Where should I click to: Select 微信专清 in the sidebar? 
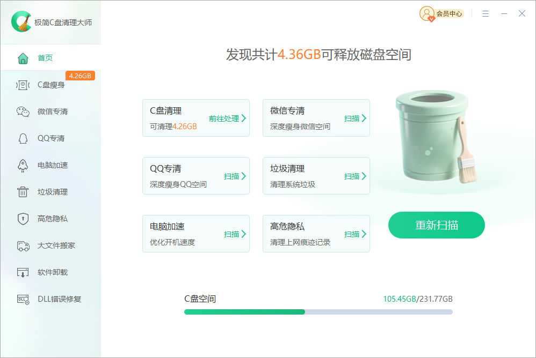(50, 111)
